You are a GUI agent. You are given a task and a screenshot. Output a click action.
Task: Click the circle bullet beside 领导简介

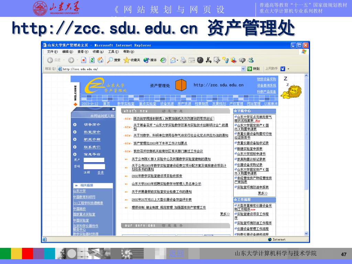tap(75, 124)
